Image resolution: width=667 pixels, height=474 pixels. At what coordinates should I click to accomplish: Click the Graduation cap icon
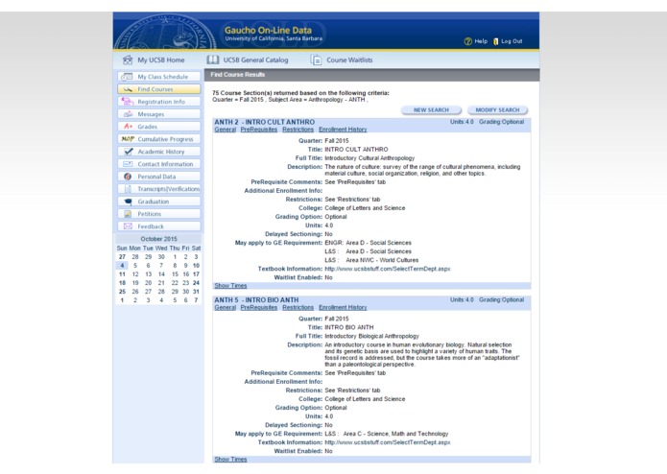[x=128, y=201]
